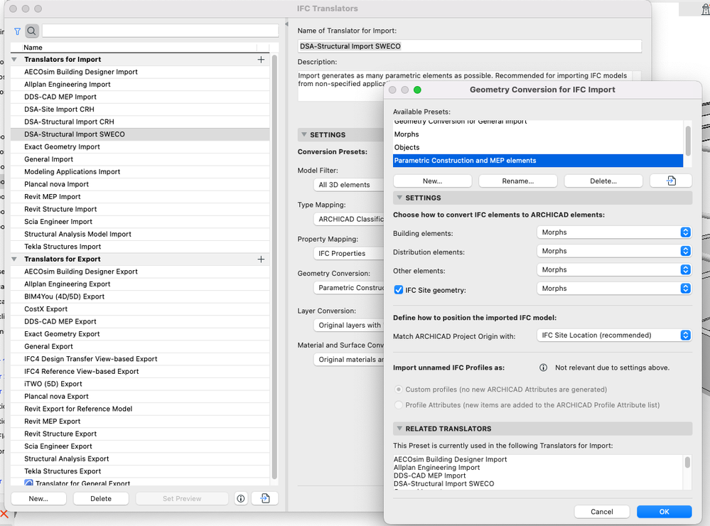Viewport: 710px width, 526px height.
Task: Click info icon beside Not relevant due to settings
Action: pyautogui.click(x=544, y=367)
